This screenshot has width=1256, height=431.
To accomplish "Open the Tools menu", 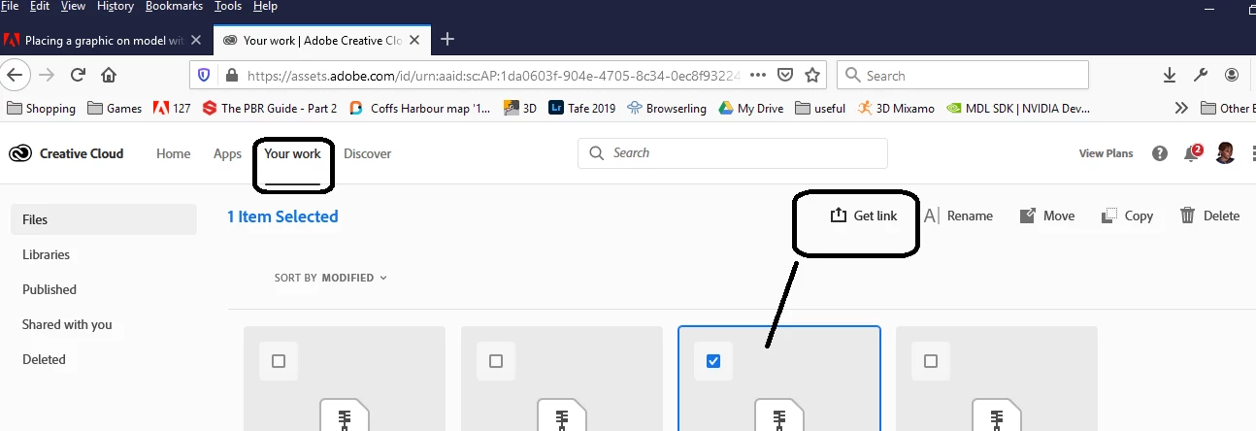I will [x=228, y=7].
